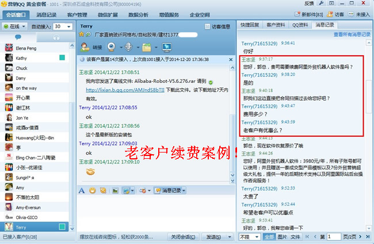Filter records by 文件
The height and width of the screenshot is (244, 374).
(x=295, y=237)
